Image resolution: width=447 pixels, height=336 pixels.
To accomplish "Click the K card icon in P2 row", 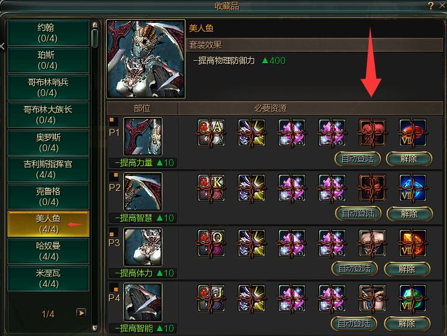I will [211, 188].
